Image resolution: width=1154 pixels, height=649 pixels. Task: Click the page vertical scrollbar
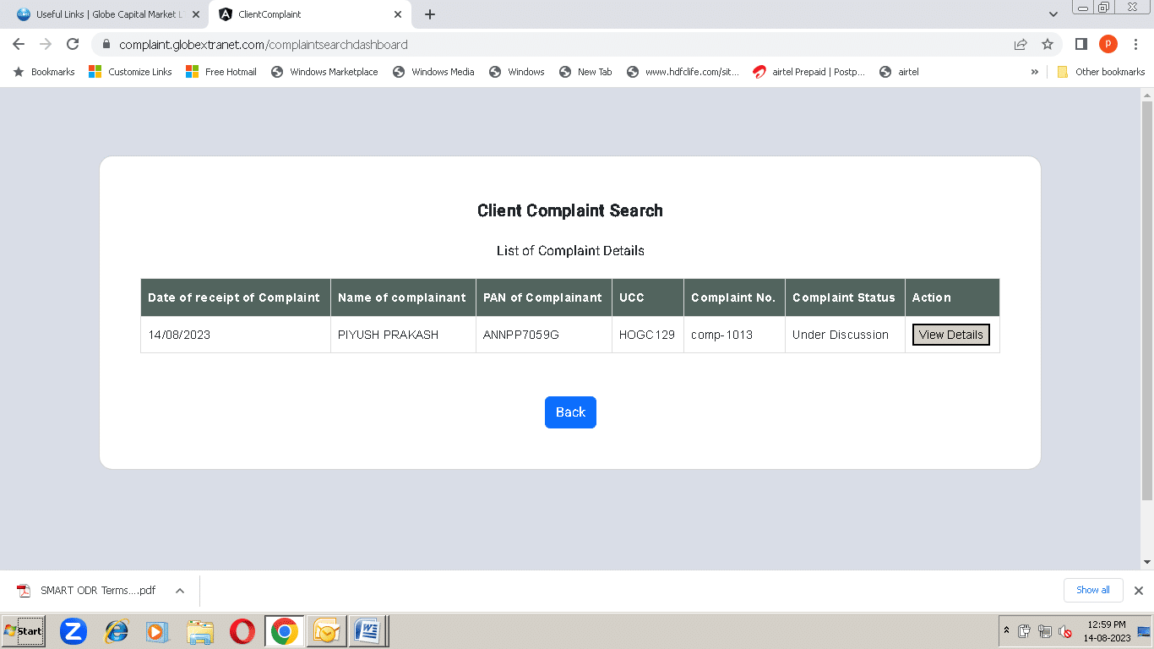1146,300
